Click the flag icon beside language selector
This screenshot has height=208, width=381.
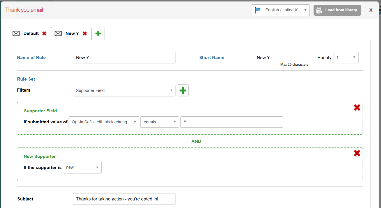tap(258, 10)
